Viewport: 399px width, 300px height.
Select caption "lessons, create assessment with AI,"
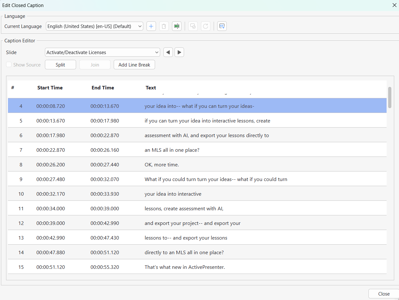point(184,209)
